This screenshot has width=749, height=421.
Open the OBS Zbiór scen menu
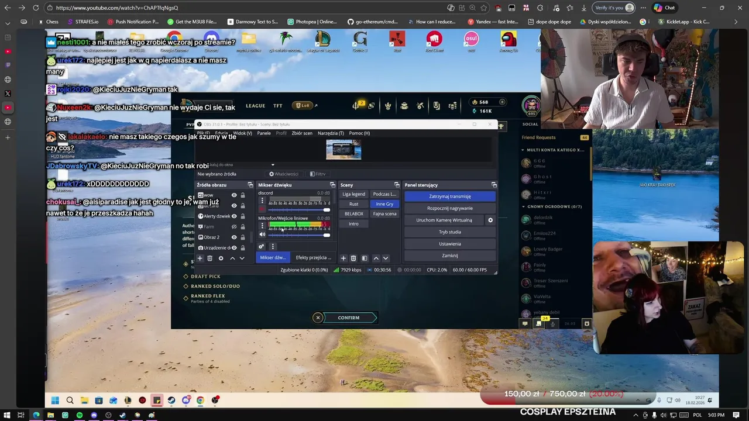(x=302, y=133)
